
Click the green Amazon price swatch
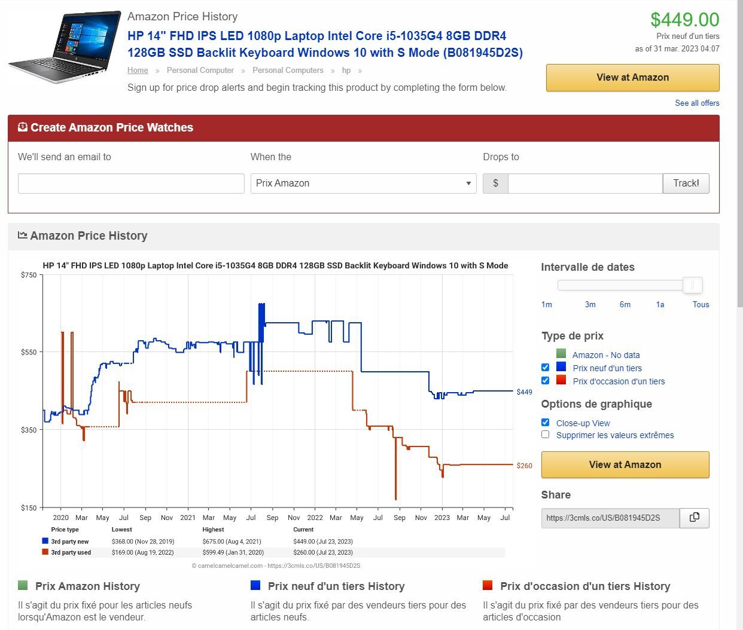coord(561,354)
